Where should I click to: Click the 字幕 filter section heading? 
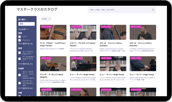coord(20,93)
